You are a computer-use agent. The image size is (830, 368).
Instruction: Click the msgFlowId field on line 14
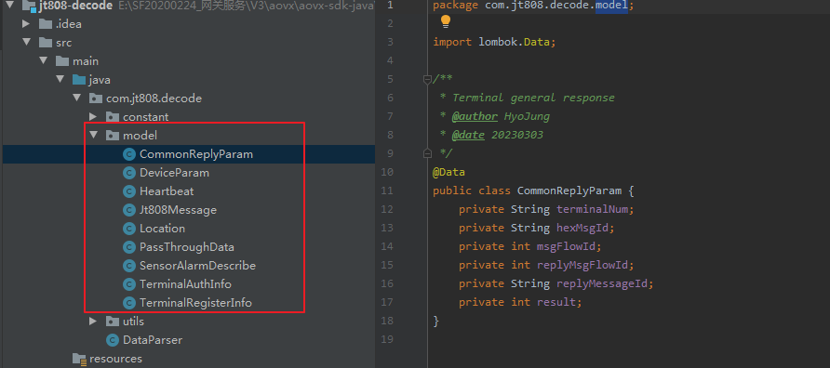tap(567, 246)
